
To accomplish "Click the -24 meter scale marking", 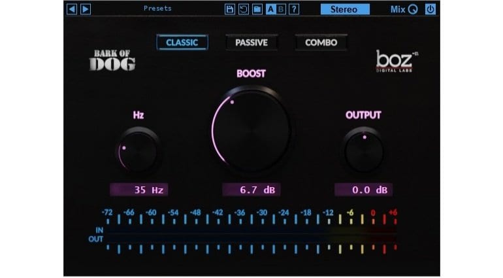I will [284, 213].
